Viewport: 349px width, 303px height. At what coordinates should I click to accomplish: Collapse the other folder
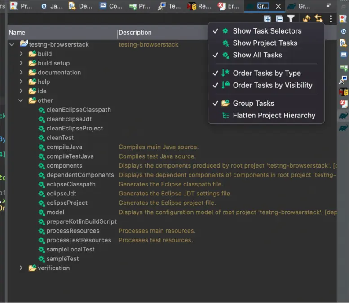tap(21, 100)
